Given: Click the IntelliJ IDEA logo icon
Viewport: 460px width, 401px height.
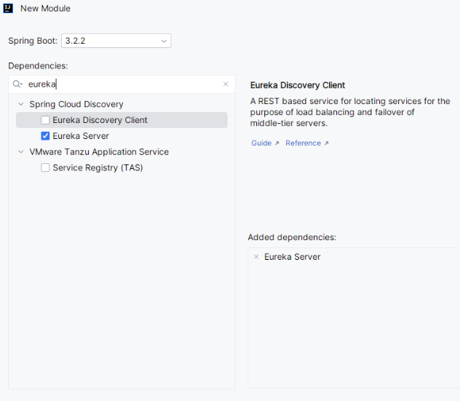Looking at the screenshot, I should tap(9, 9).
